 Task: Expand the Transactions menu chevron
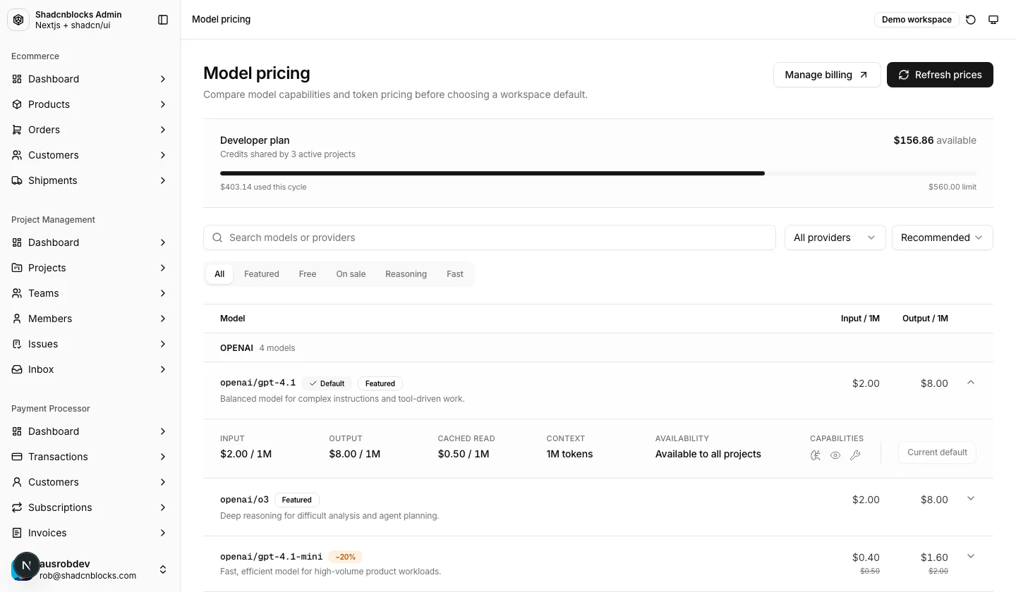163,457
